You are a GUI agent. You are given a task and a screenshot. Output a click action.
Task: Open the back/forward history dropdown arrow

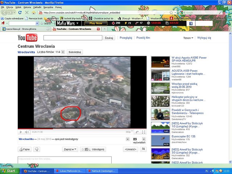click(x=14, y=13)
